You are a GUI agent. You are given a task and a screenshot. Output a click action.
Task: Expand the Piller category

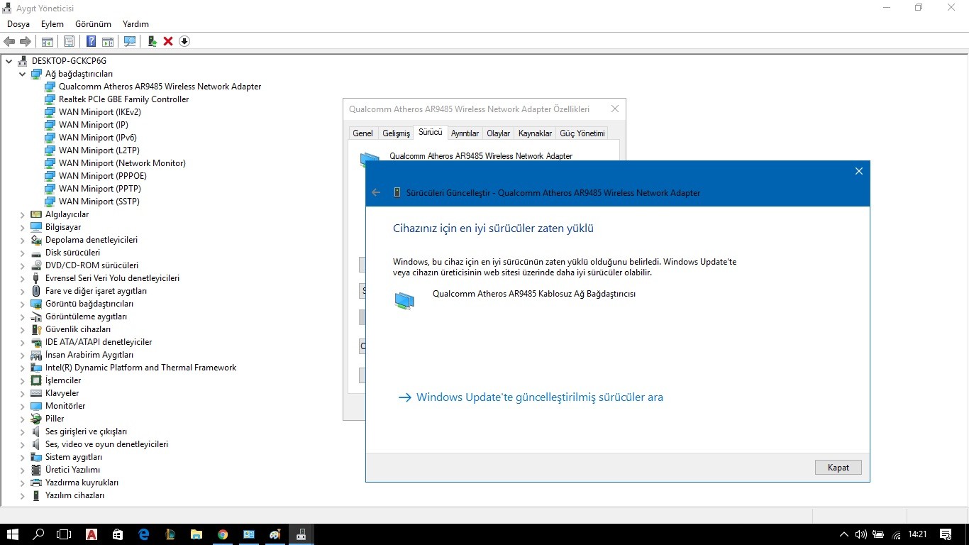22,419
